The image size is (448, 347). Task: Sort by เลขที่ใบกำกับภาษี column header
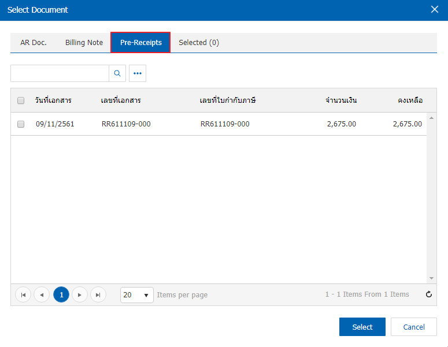[228, 100]
